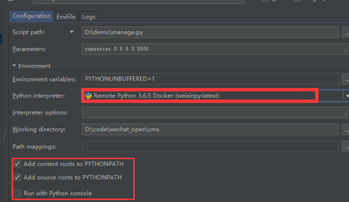Collapse the Environment section
Image resolution: width=349 pixels, height=202 pixels.
(14, 65)
